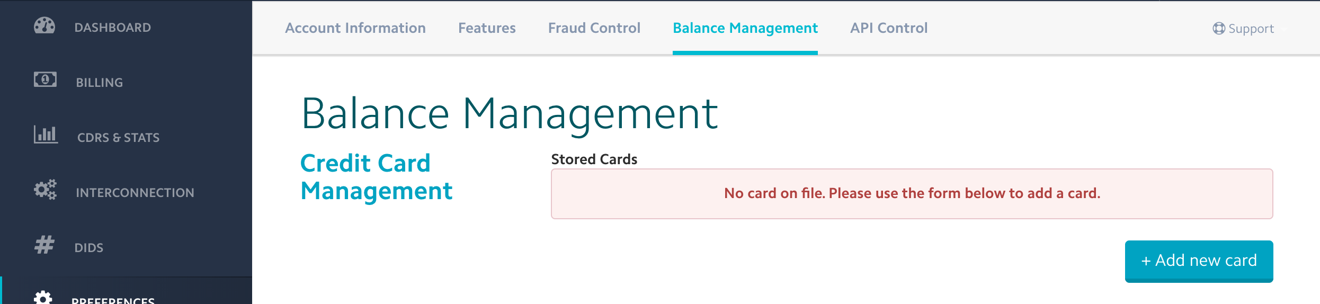The height and width of the screenshot is (304, 1320).
Task: Open the Features tab
Action: click(487, 28)
